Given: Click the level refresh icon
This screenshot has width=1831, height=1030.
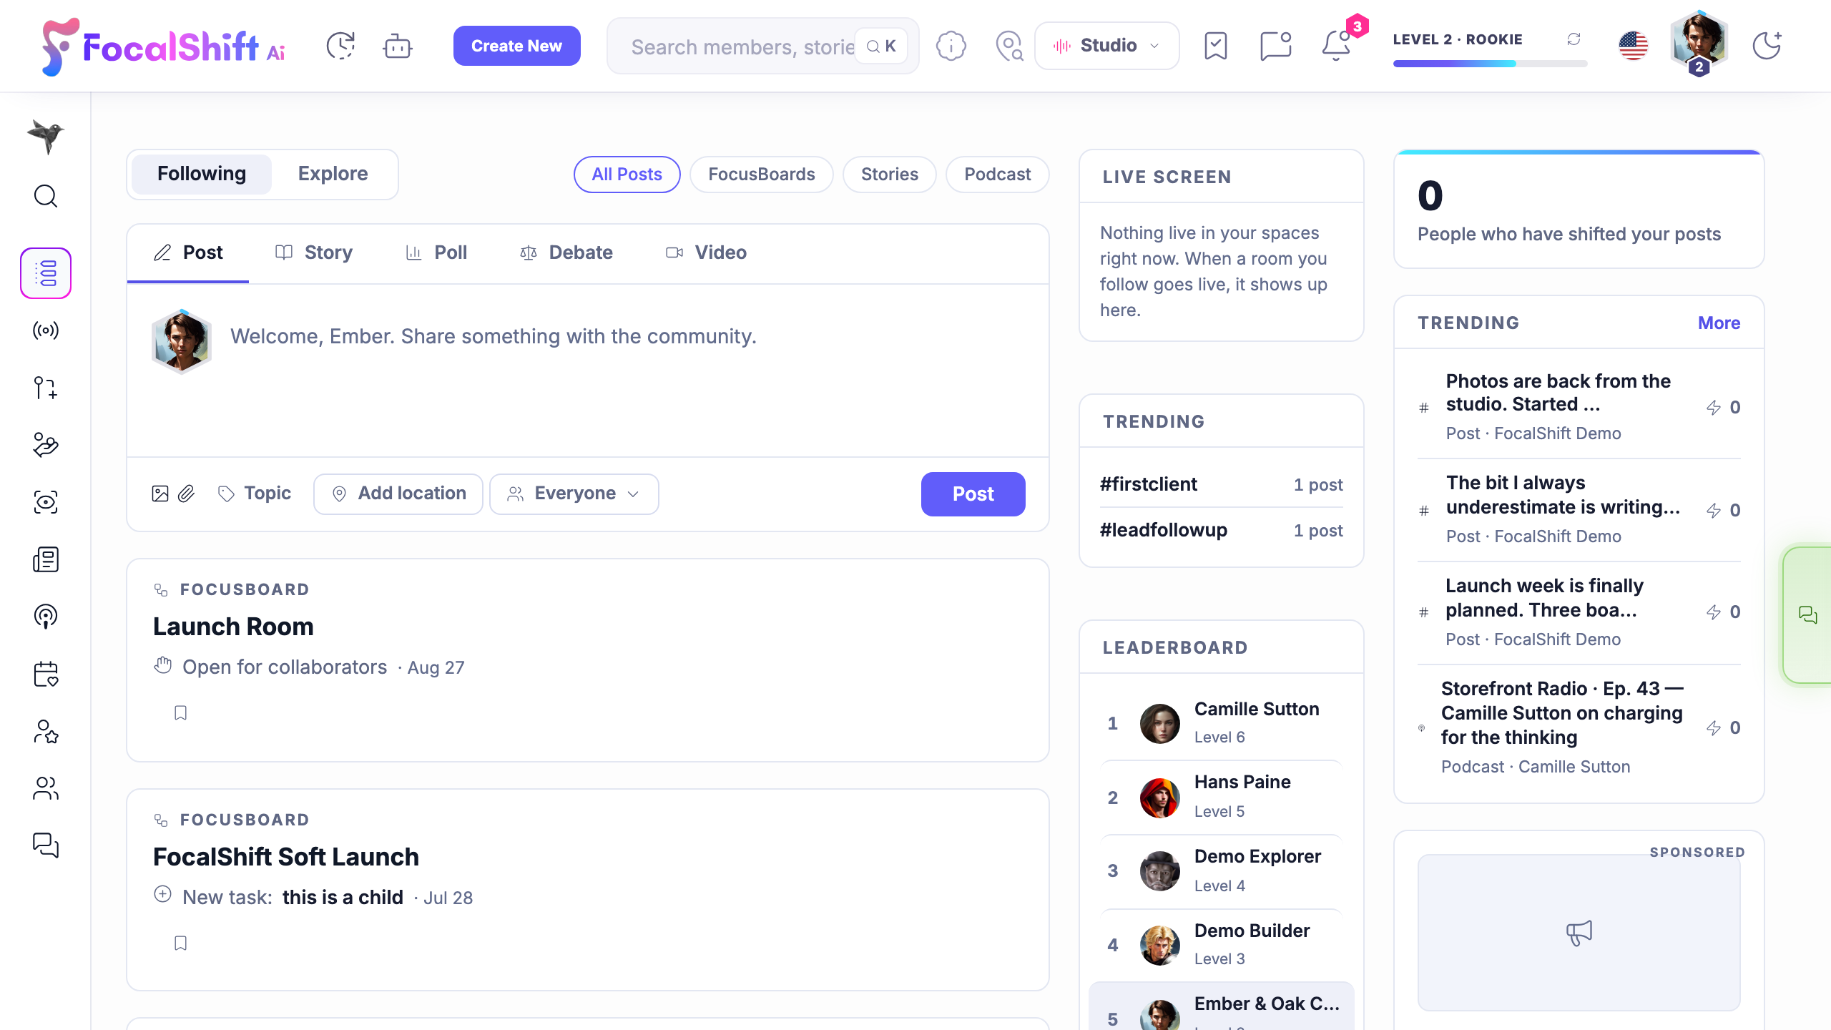Looking at the screenshot, I should point(1574,39).
